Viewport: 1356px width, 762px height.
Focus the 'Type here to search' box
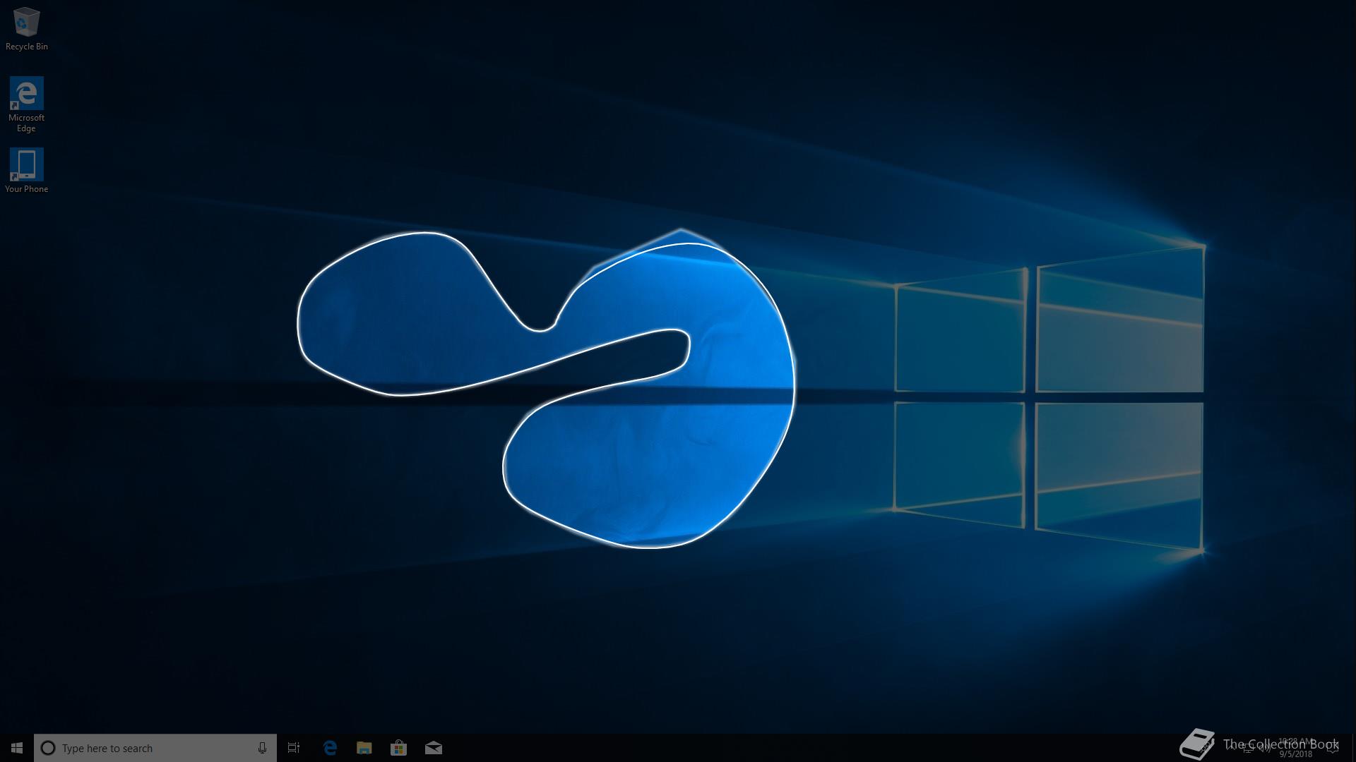(x=155, y=748)
